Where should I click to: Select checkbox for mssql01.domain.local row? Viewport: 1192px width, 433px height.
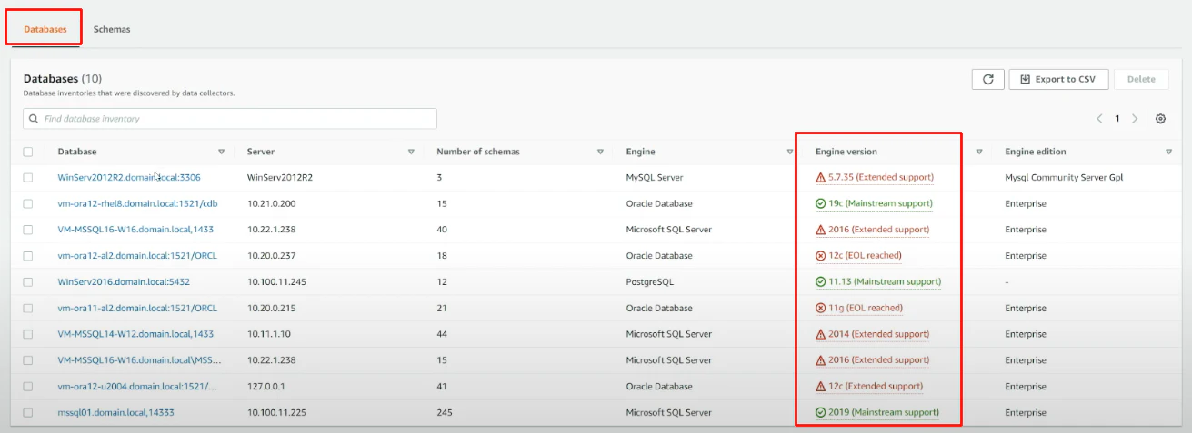pyautogui.click(x=27, y=412)
